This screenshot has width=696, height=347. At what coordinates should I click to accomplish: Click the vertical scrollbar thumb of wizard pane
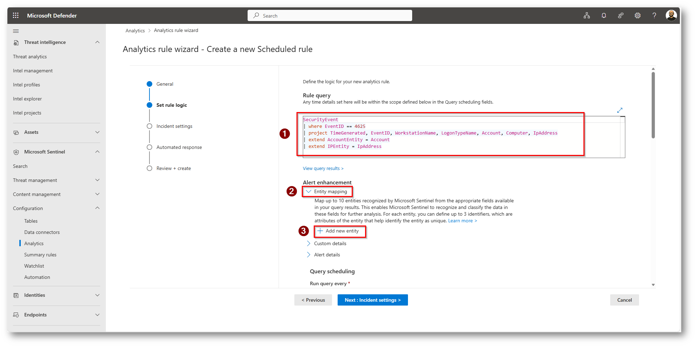coord(653,105)
